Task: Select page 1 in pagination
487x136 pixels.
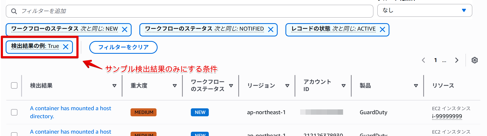Action: (436, 60)
